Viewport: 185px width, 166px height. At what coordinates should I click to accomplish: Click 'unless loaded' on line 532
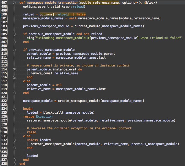pos(39,140)
